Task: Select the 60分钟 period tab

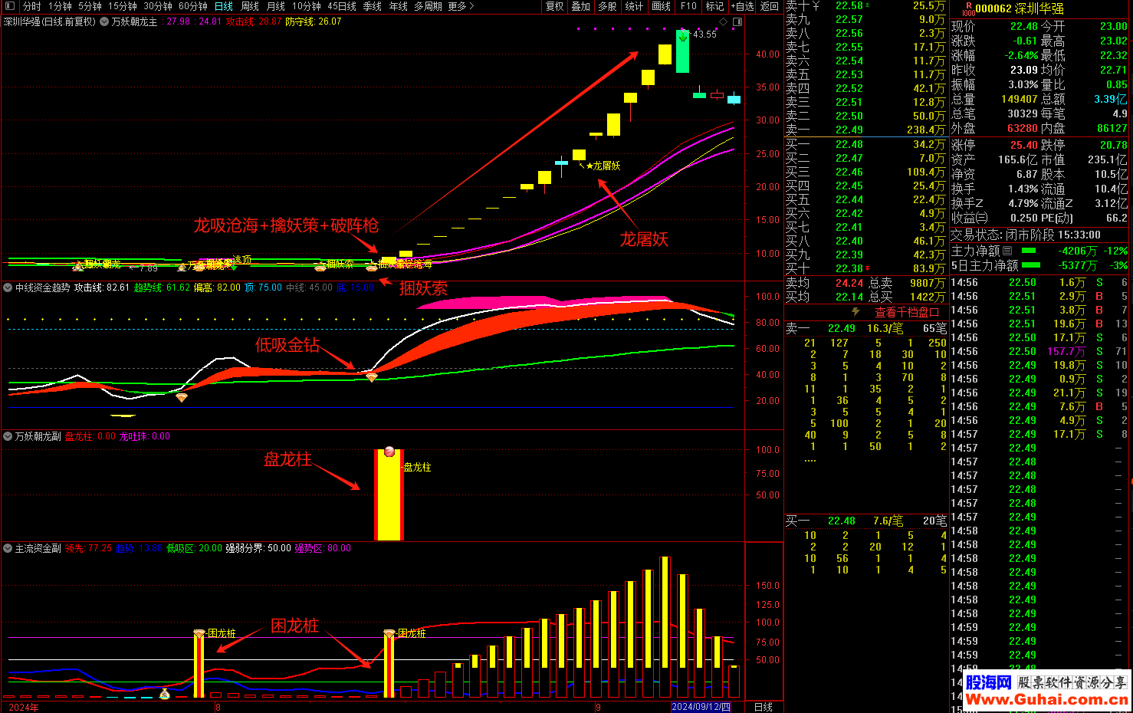Action: (x=193, y=6)
